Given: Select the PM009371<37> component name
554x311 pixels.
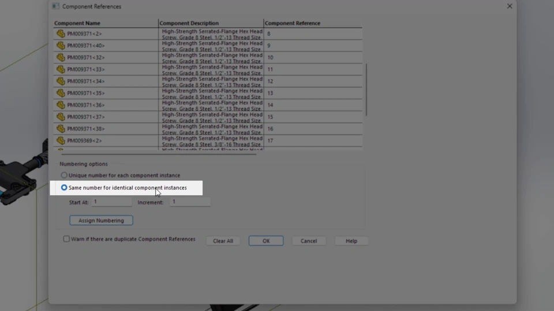Looking at the screenshot, I should [x=86, y=117].
